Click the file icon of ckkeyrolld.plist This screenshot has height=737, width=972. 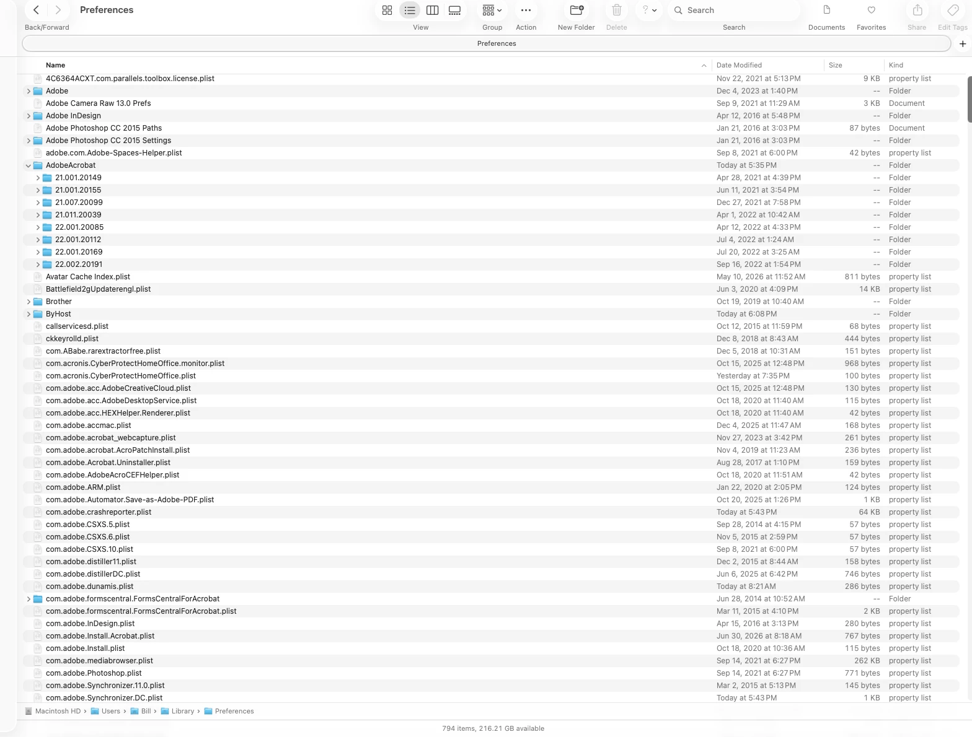pyautogui.click(x=38, y=339)
